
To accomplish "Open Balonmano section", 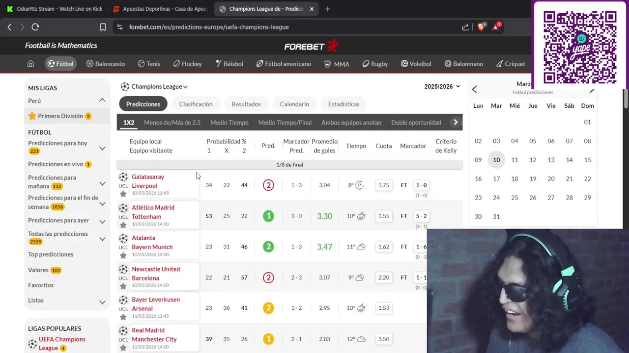I will (x=463, y=64).
